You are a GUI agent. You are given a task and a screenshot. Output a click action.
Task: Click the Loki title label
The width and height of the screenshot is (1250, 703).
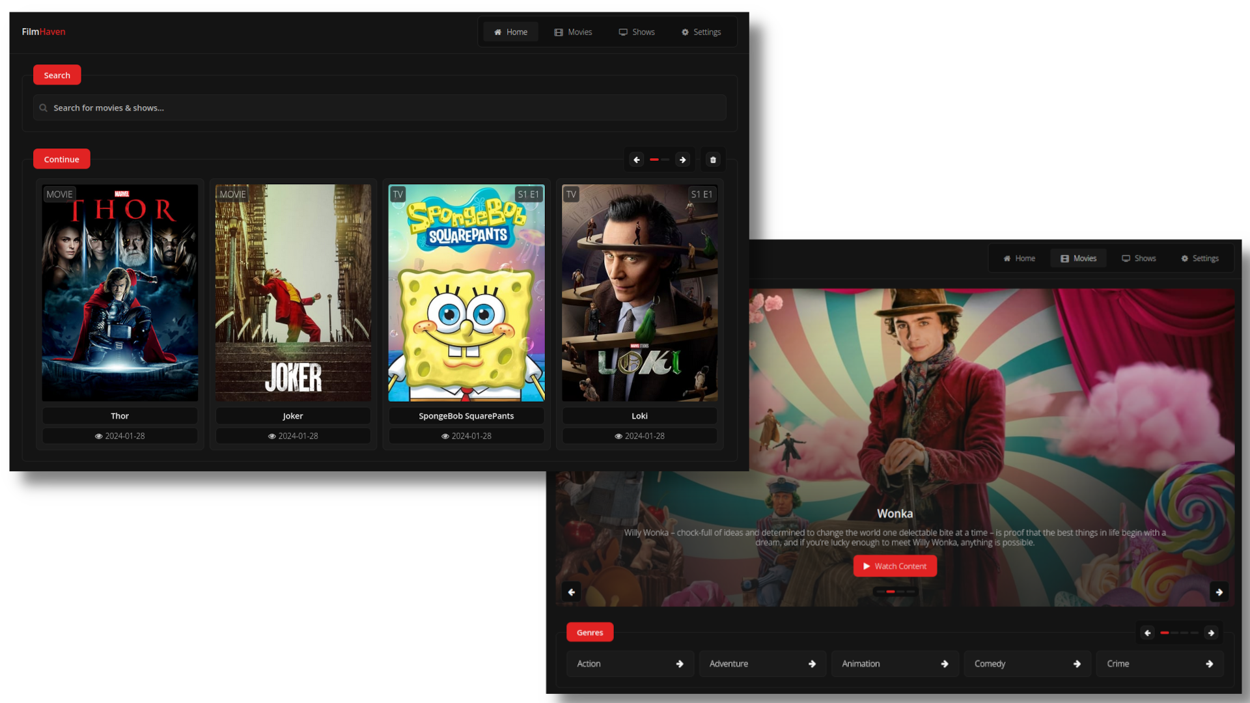640,416
